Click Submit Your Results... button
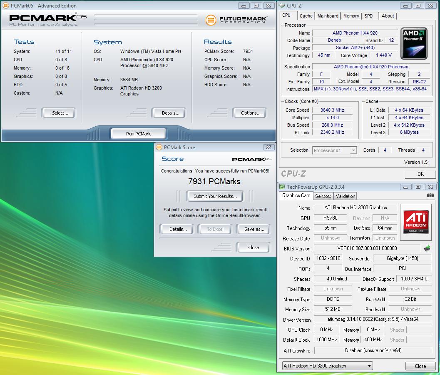This screenshot has width=440, height=375. pos(215,196)
